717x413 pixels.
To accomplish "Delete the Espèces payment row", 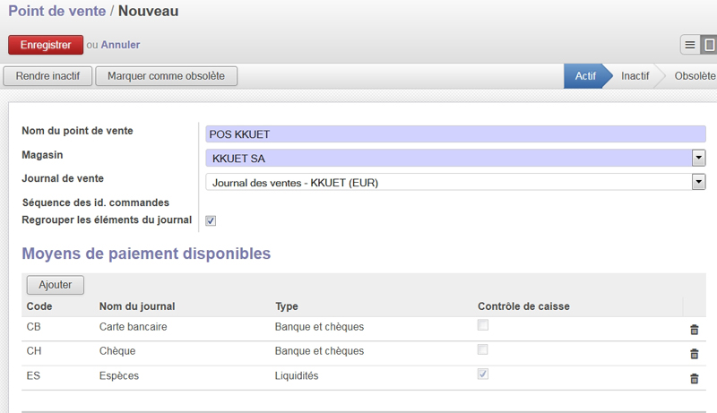I will (x=694, y=378).
